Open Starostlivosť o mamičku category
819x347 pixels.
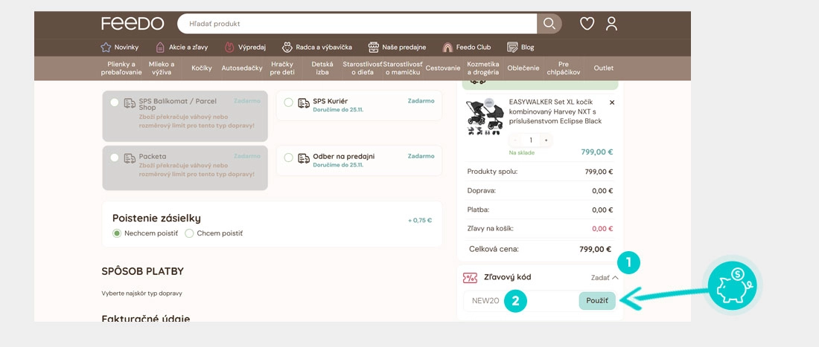[403, 68]
